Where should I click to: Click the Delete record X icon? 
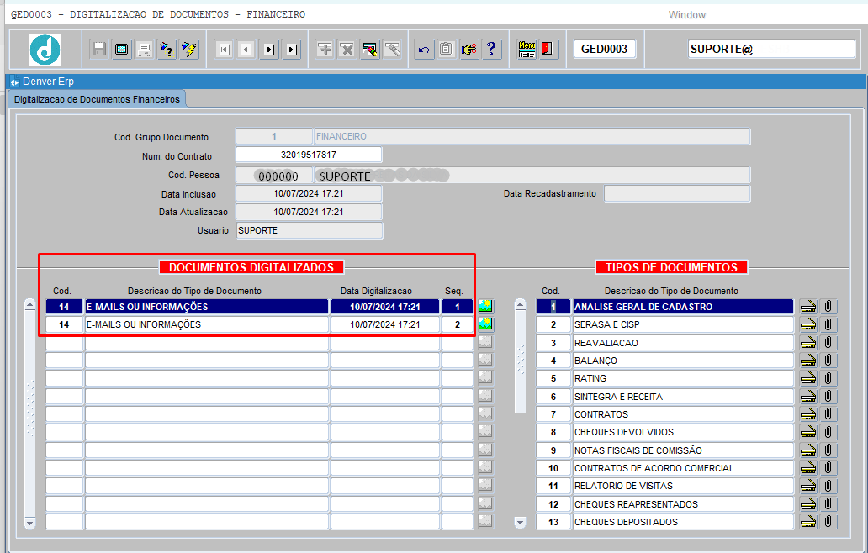tap(347, 50)
